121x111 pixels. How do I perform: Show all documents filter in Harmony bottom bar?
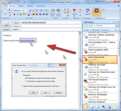pos(86,107)
